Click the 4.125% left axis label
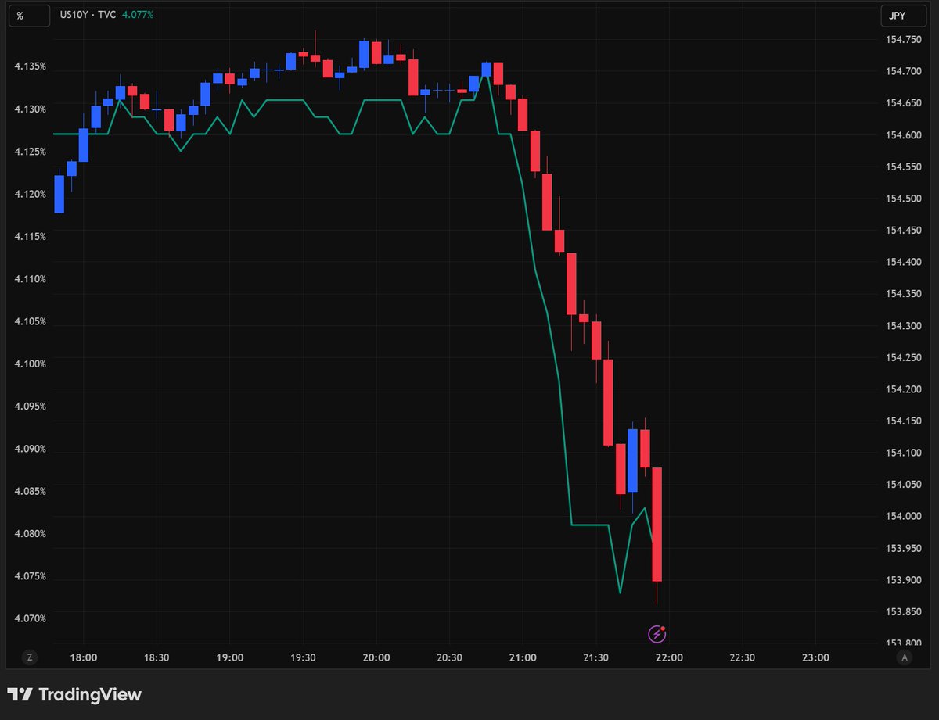The image size is (939, 720). click(x=30, y=151)
